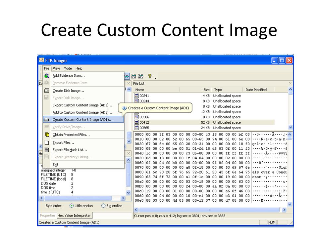Click the HEX view toolbar icon
Screen dimensions: 318x238
point(141,76)
